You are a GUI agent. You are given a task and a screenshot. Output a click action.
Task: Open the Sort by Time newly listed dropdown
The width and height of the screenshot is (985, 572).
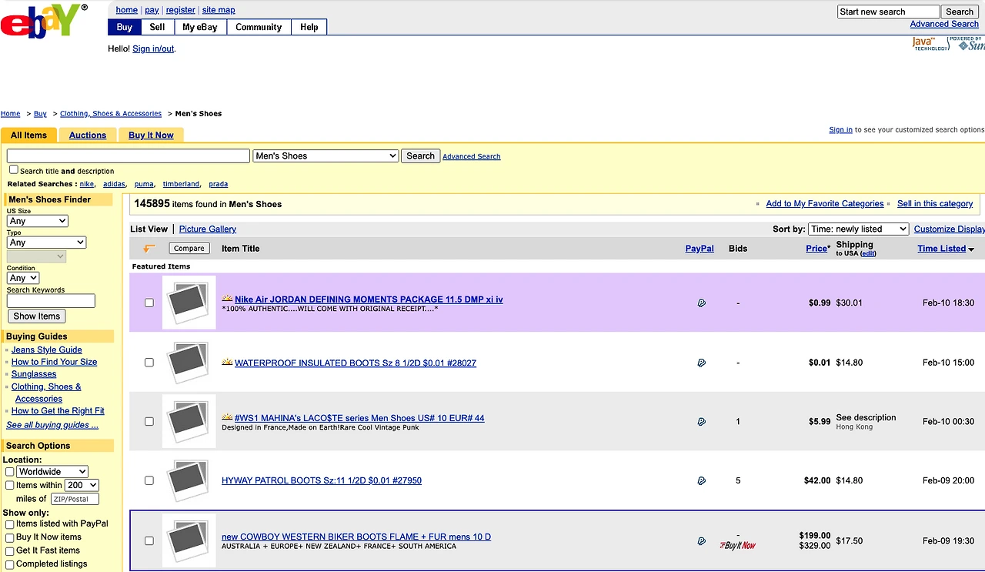point(858,229)
